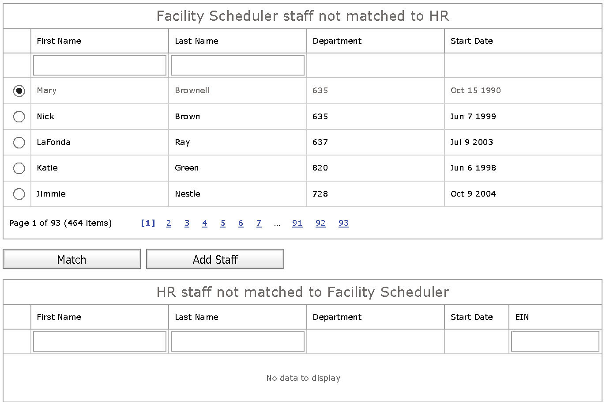This screenshot has width=606, height=402.
Task: Click the EIN filter input field
Action: (555, 341)
